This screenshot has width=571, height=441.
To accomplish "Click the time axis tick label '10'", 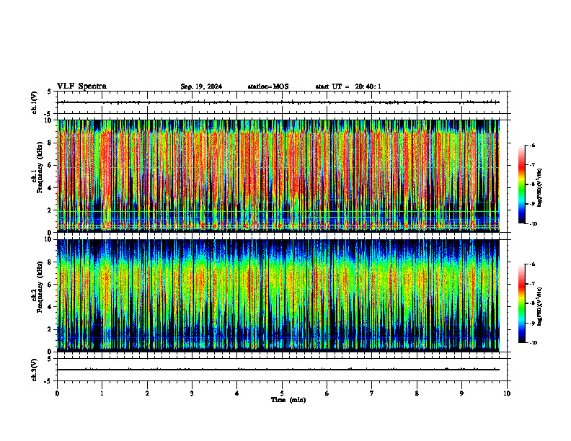I will tap(507, 393).
